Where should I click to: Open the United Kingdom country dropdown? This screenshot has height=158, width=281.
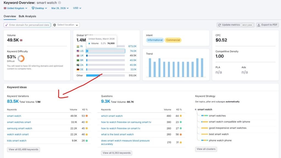15,8
